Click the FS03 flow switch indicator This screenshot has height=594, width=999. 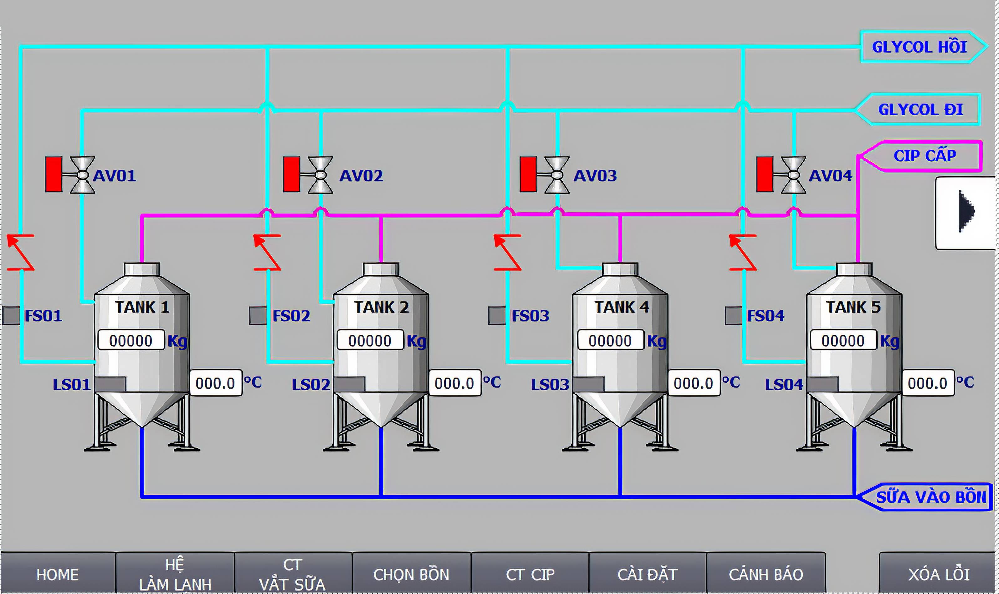tap(497, 316)
